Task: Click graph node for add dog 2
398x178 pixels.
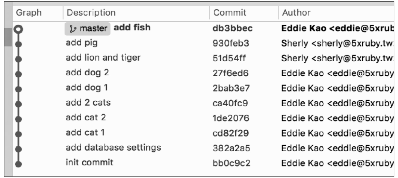Action: 18,74
